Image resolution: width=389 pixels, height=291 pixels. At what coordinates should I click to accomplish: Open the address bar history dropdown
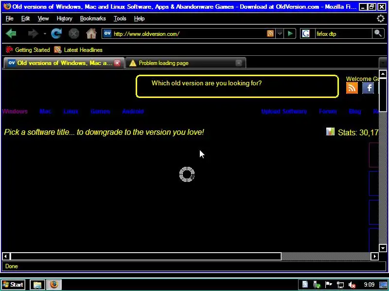tap(280, 33)
